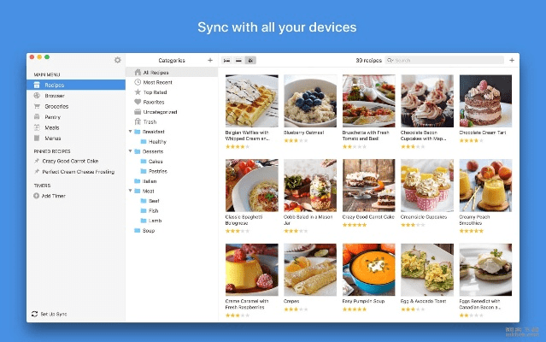The image size is (546, 342).
Task: Open the Trash category
Action: (x=150, y=122)
